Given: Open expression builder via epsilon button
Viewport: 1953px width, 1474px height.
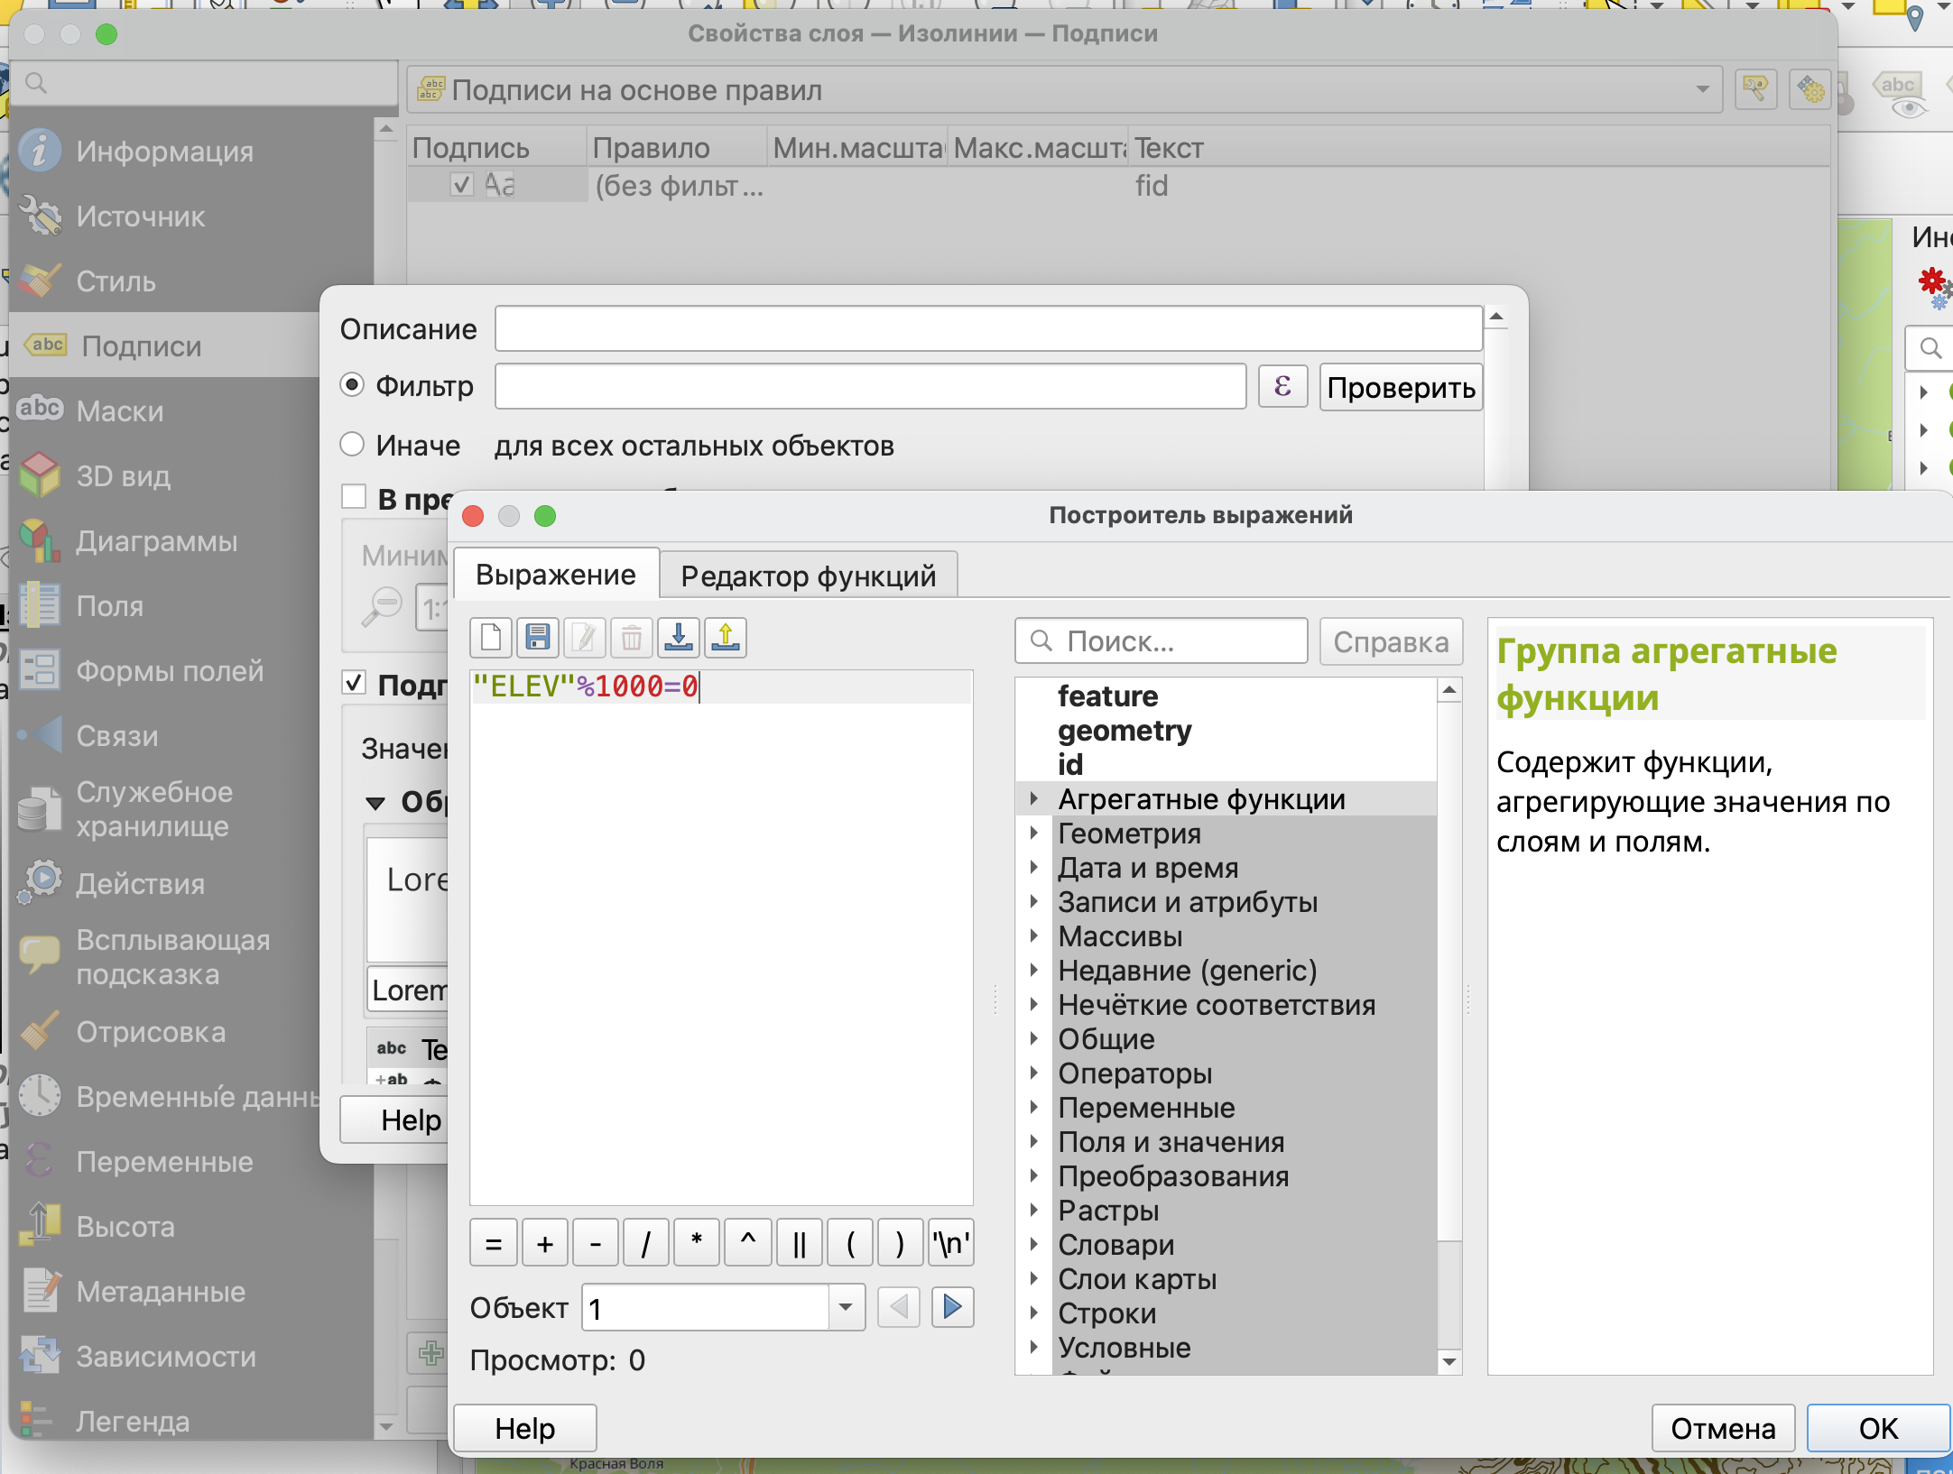Looking at the screenshot, I should click(1282, 387).
